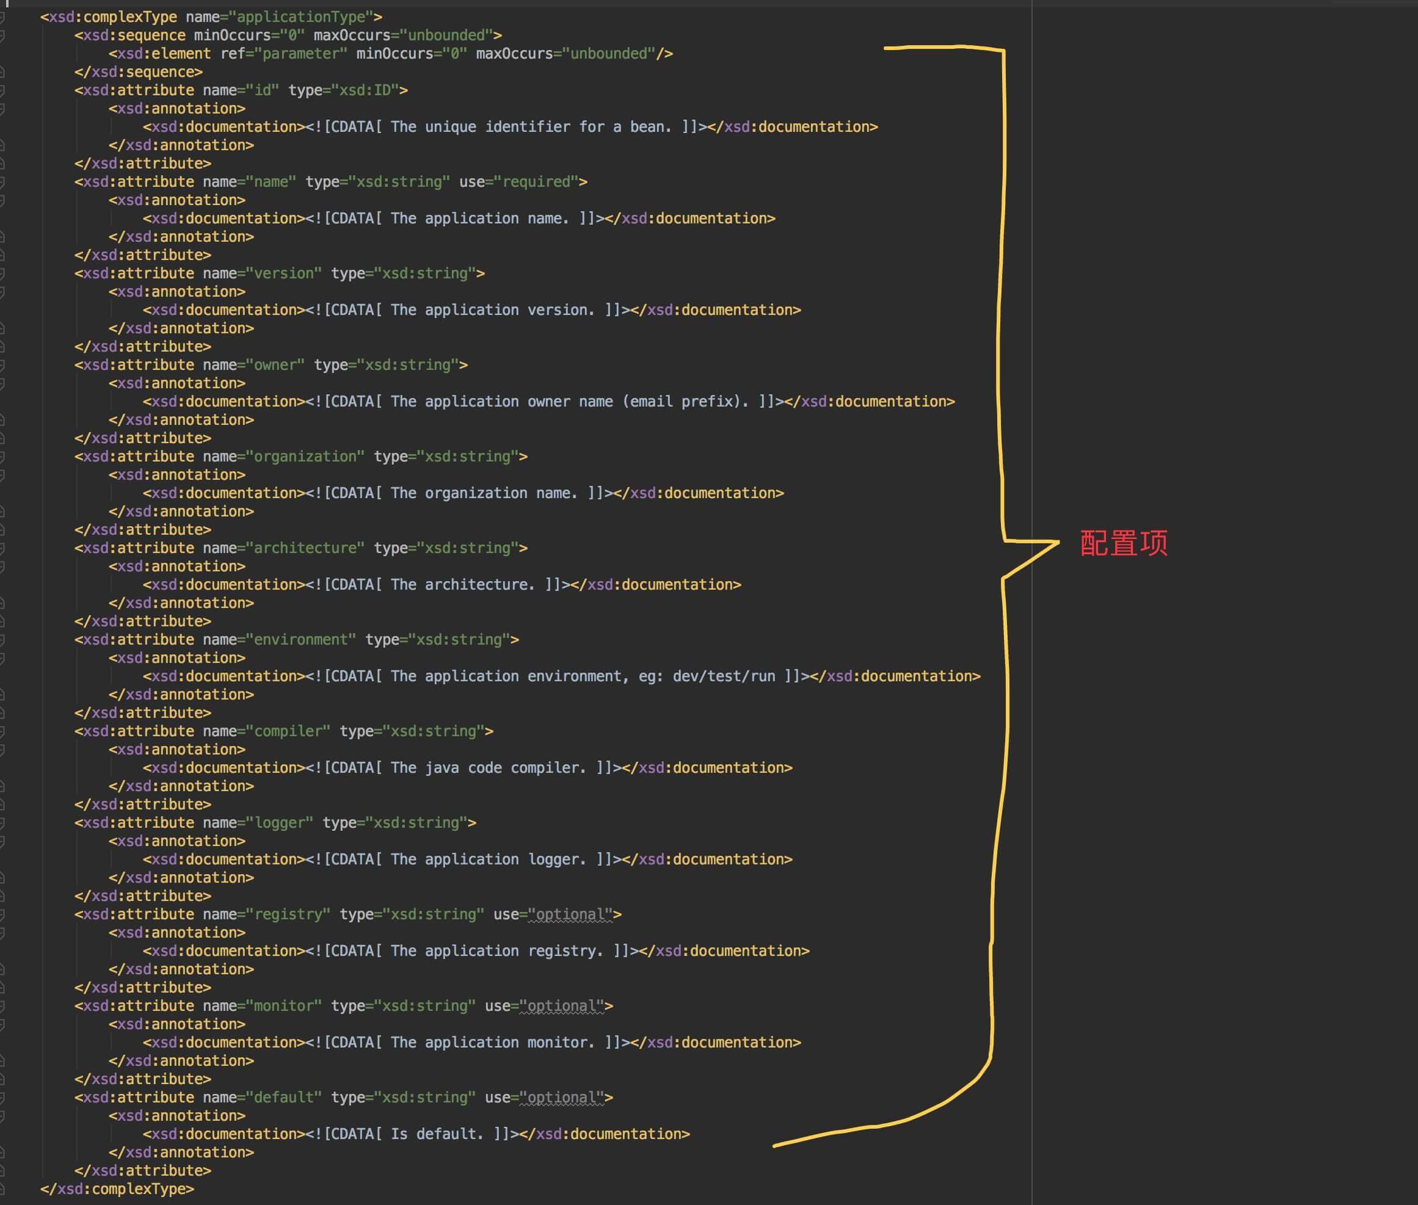Collapse the xsd:sequence block fold marker
This screenshot has height=1205, width=1418.
[x=2, y=35]
